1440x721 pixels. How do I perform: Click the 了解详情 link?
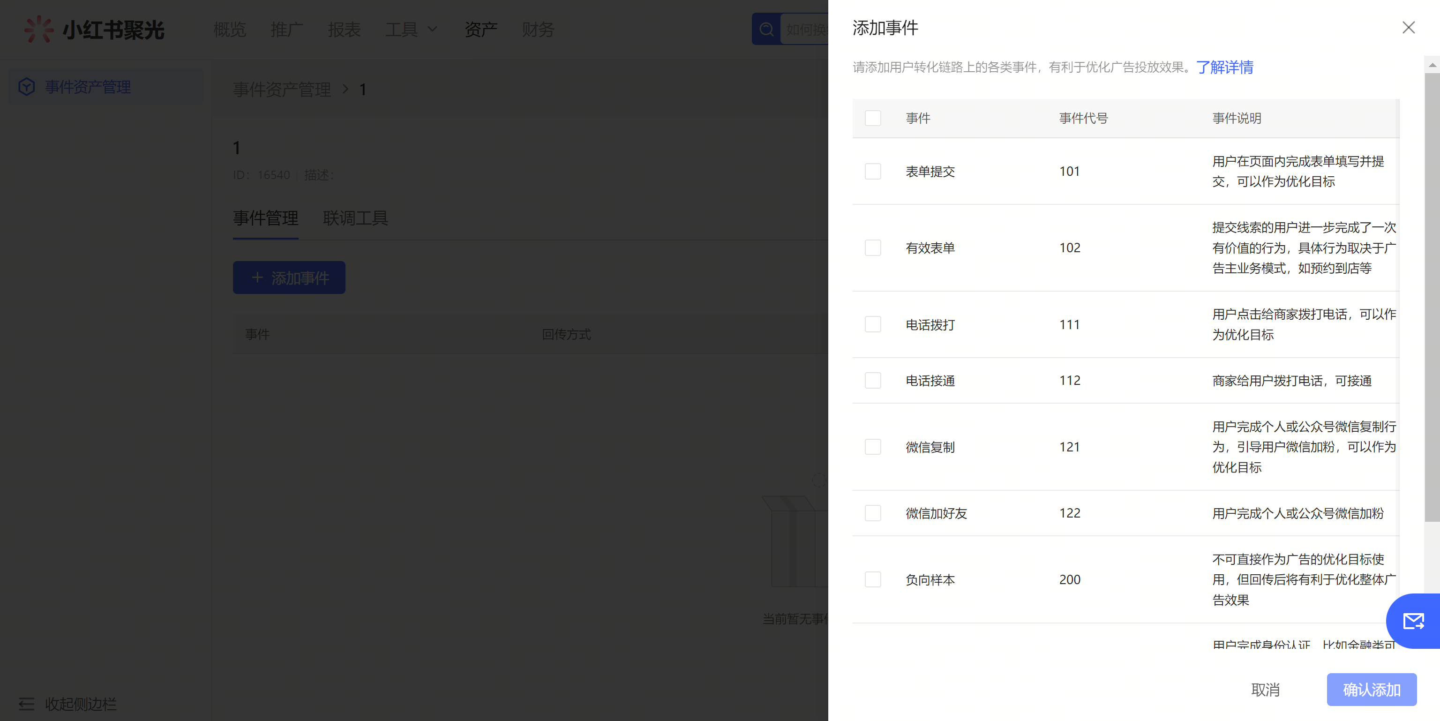[x=1225, y=67]
